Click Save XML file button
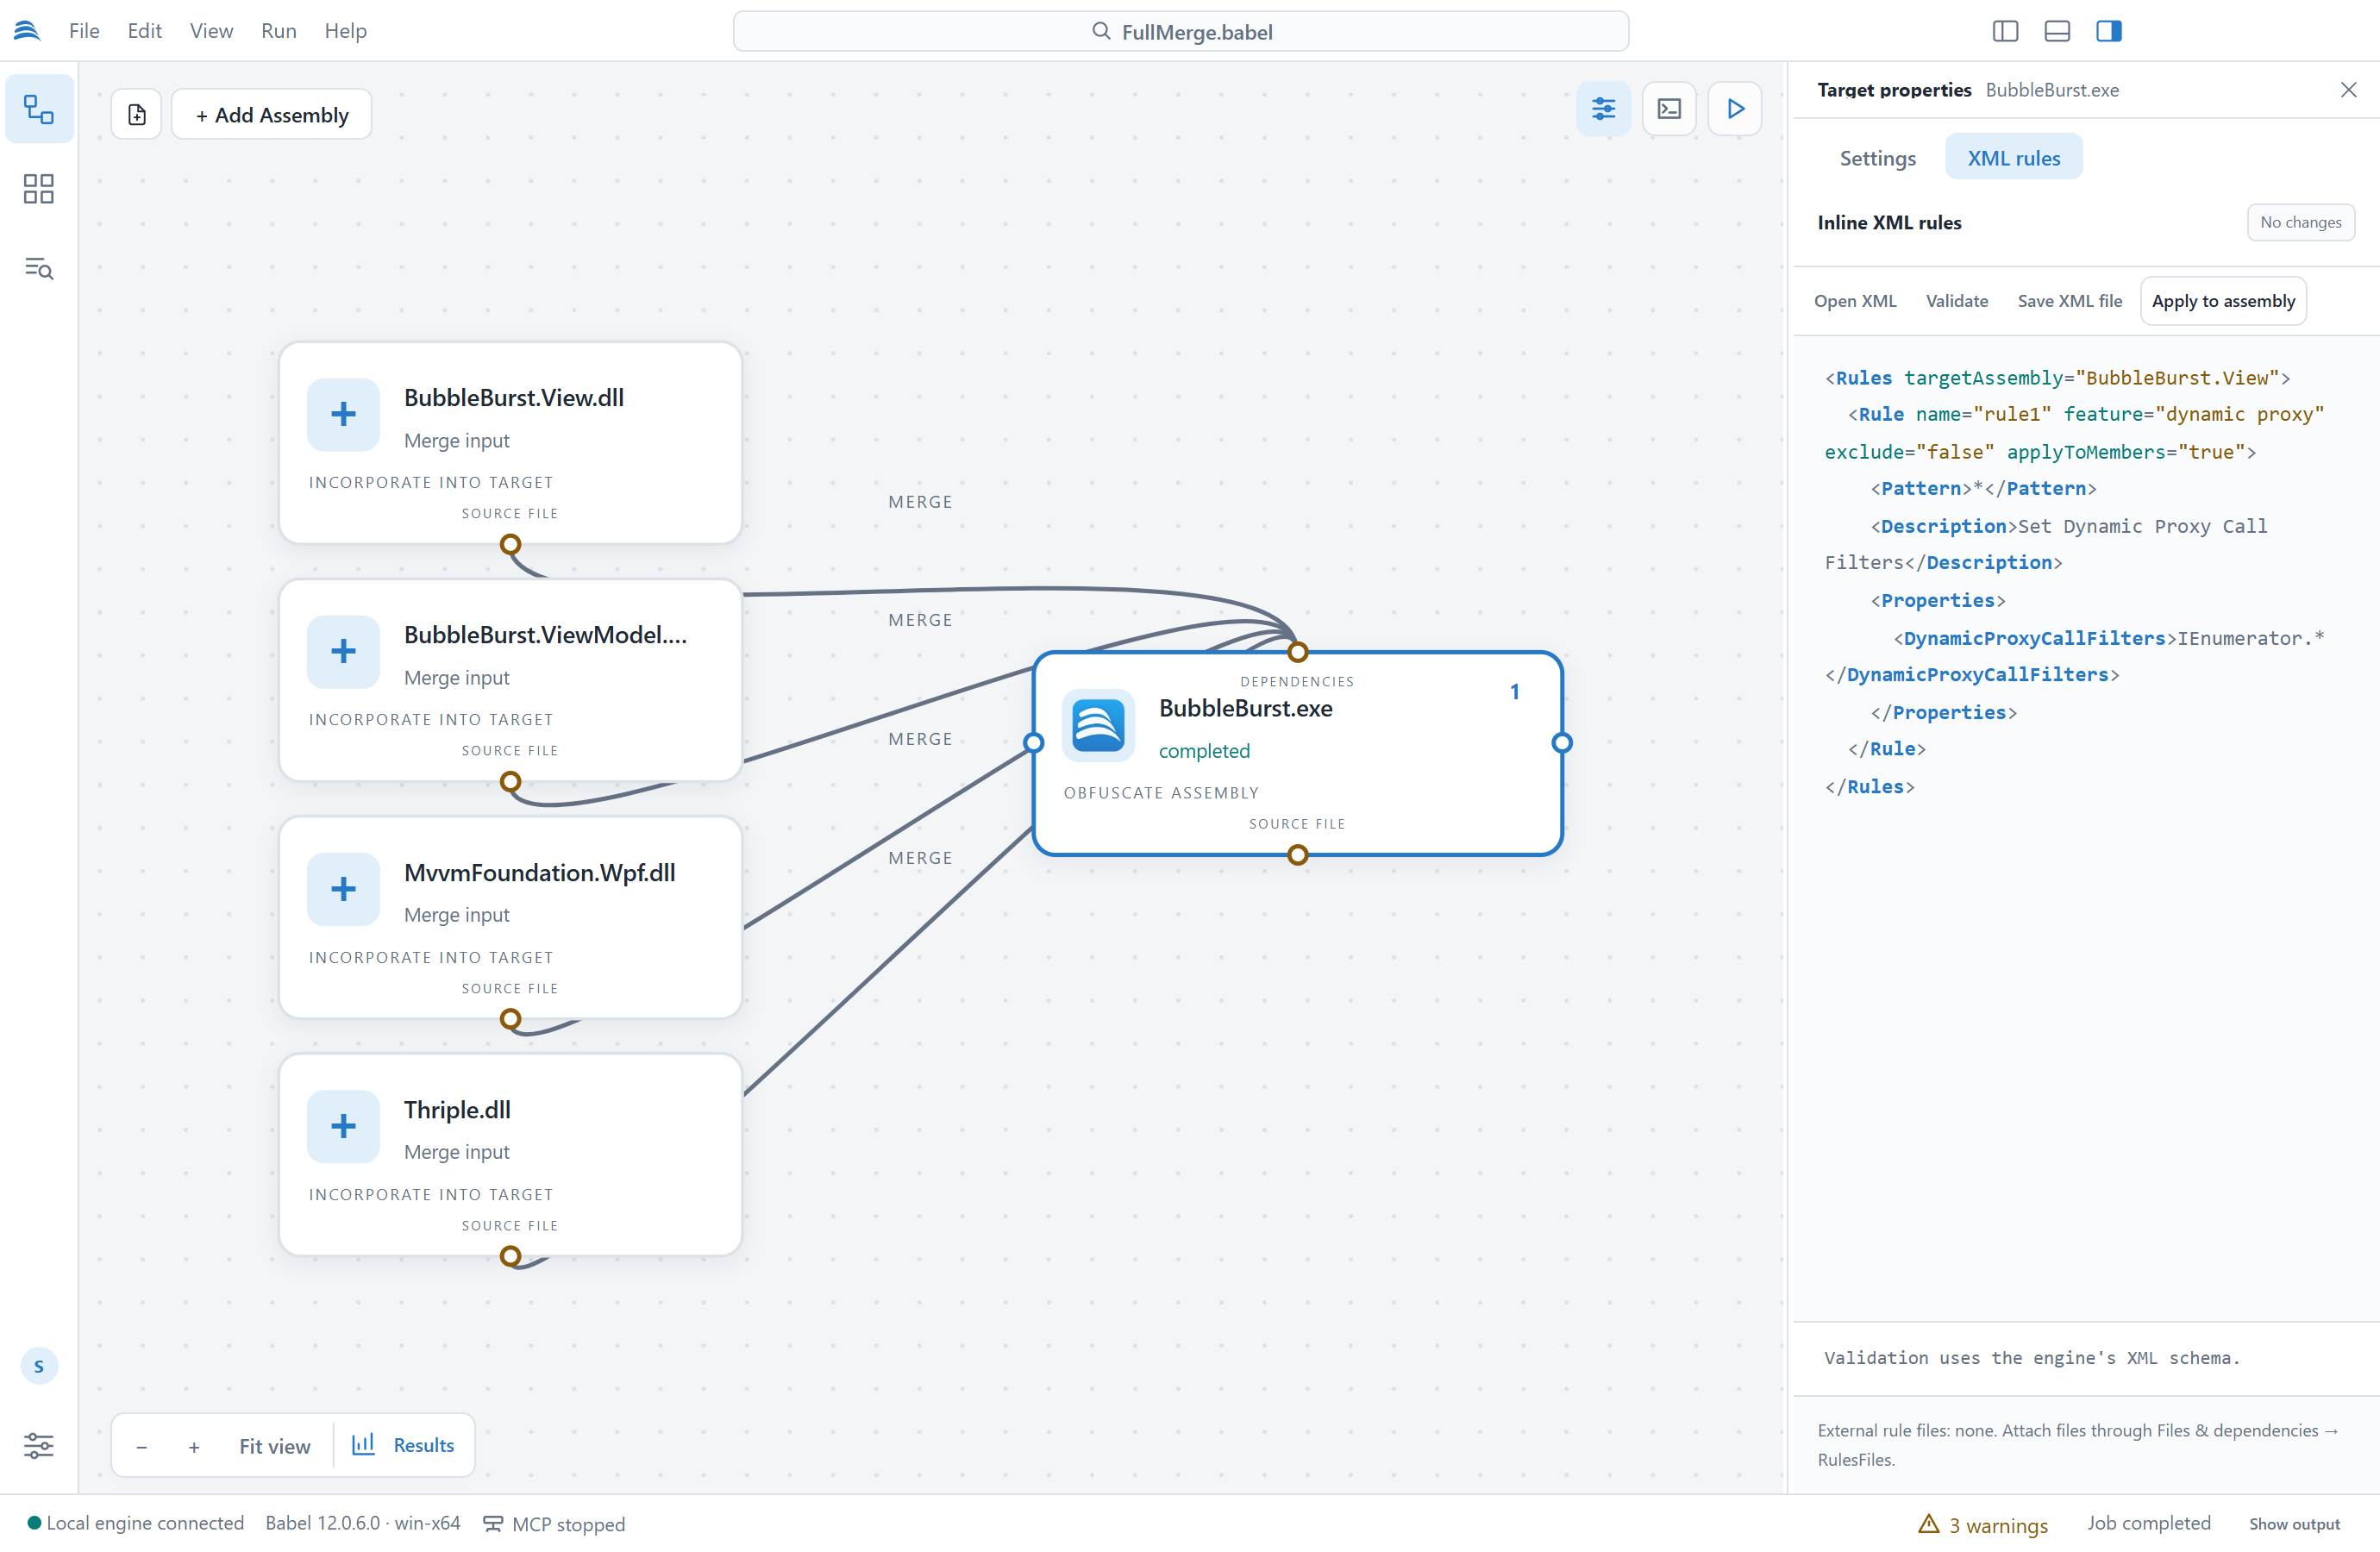This screenshot has height=1552, width=2380. pyautogui.click(x=2069, y=301)
